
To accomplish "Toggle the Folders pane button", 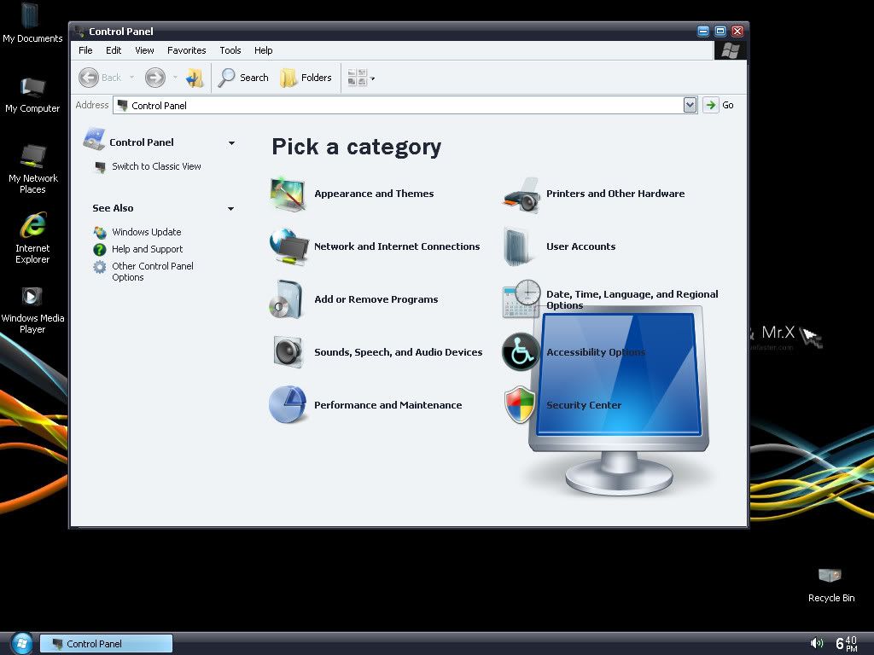I will pyautogui.click(x=306, y=78).
